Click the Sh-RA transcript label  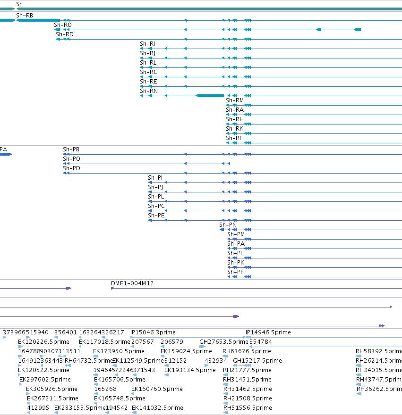tap(235, 110)
